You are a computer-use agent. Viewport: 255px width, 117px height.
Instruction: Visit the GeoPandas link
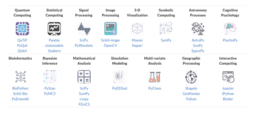tap(191, 94)
